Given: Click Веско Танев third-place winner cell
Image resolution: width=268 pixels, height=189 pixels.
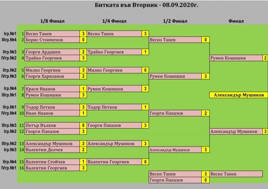Looking at the screenshot, I should point(236,174).
